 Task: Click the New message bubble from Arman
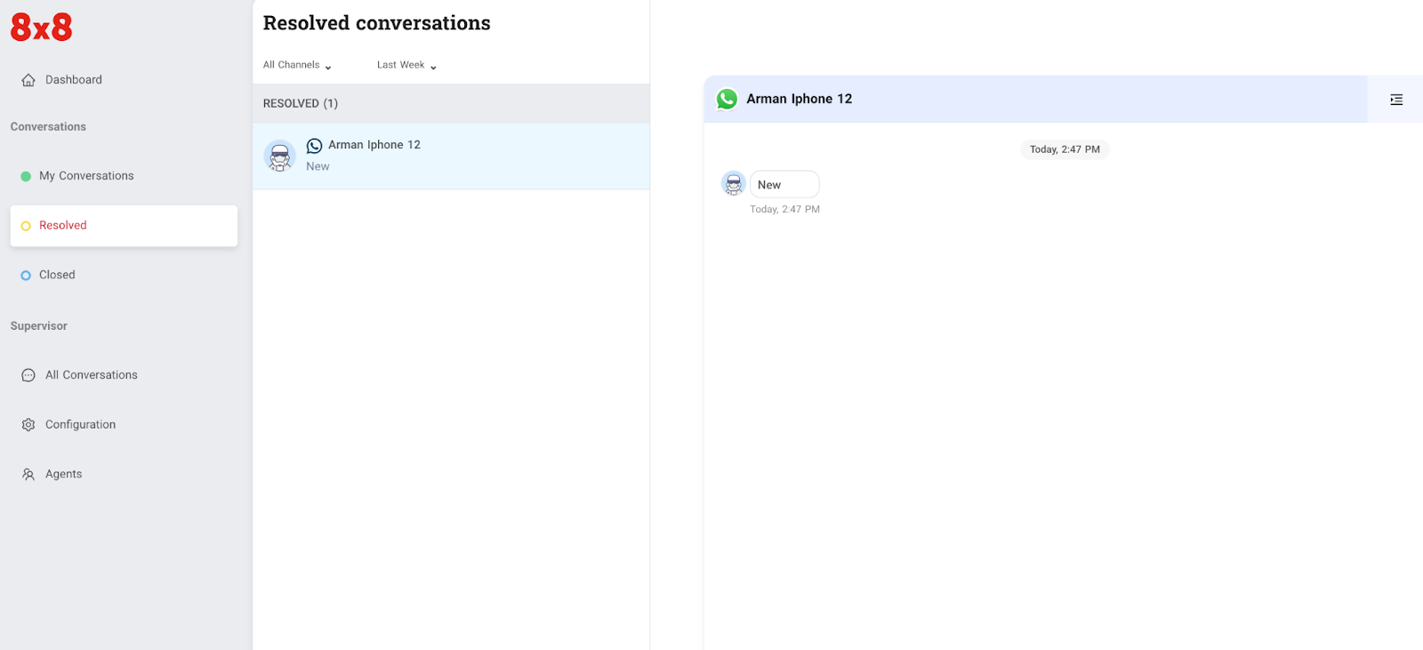coord(784,184)
